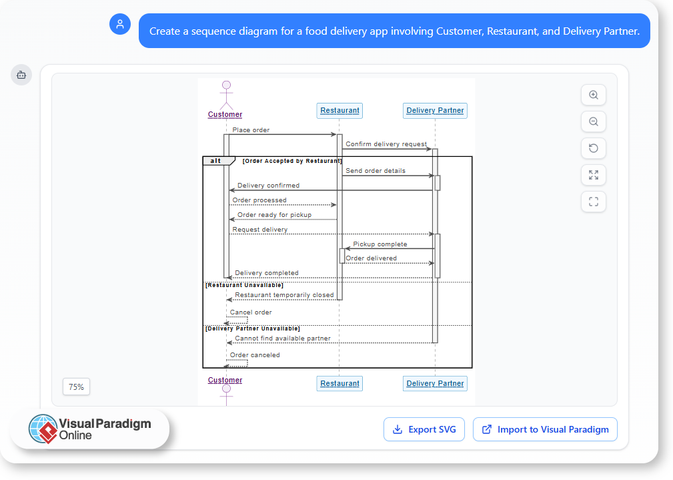Select the top Customer actor label
The height and width of the screenshot is (480, 673).
[225, 114]
